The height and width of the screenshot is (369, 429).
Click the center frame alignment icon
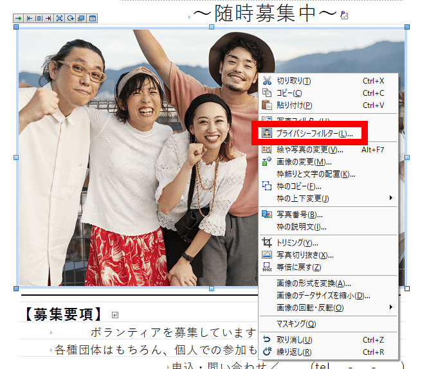coord(39,19)
